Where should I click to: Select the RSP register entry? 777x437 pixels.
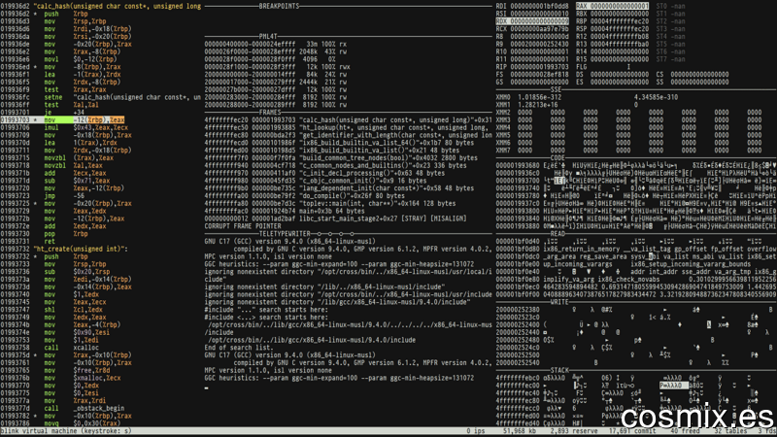[613, 29]
